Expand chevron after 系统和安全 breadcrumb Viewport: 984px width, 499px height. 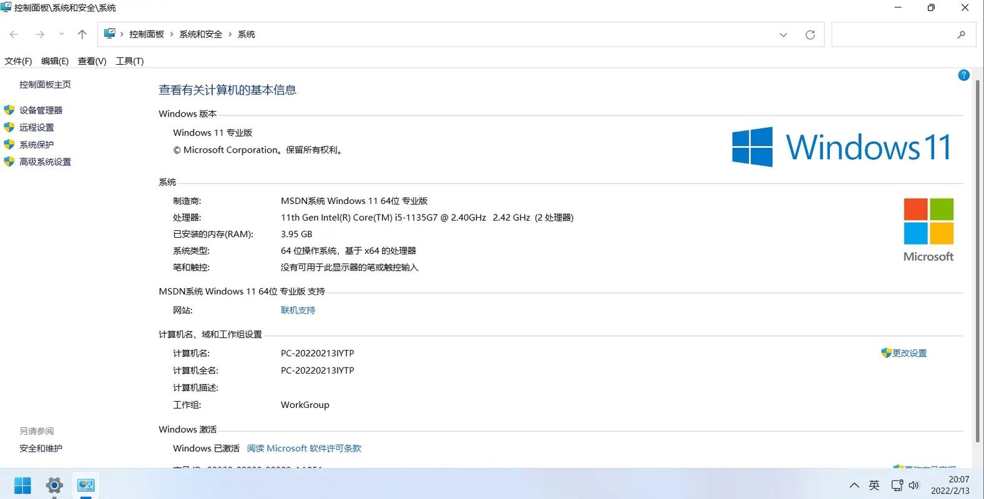(230, 34)
